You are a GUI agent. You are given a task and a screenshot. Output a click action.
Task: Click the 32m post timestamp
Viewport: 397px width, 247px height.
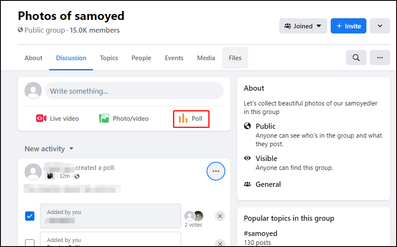pyautogui.click(x=64, y=176)
